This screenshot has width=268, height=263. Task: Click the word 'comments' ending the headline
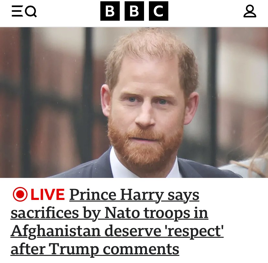click(x=141, y=249)
